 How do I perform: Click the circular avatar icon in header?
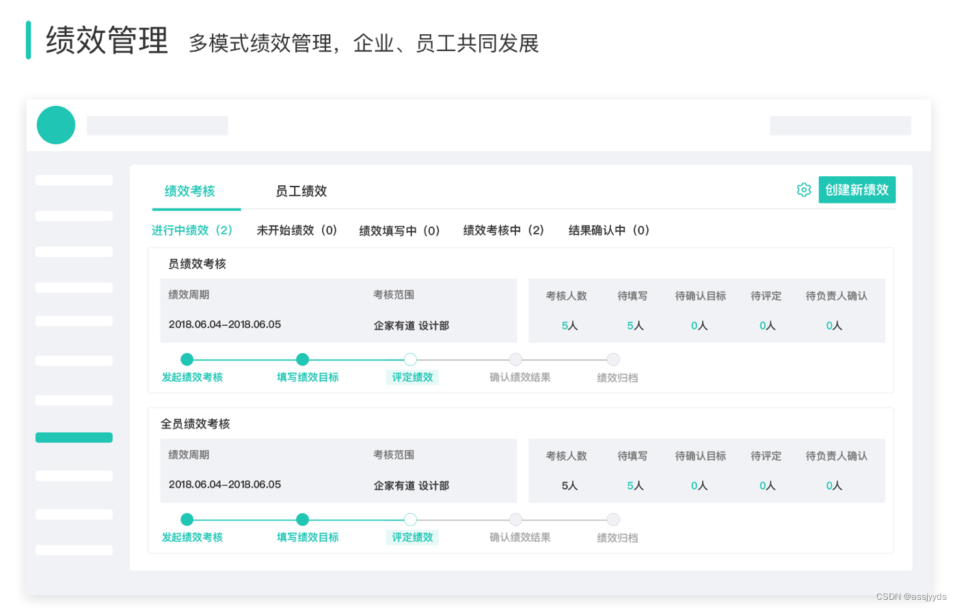pyautogui.click(x=55, y=125)
